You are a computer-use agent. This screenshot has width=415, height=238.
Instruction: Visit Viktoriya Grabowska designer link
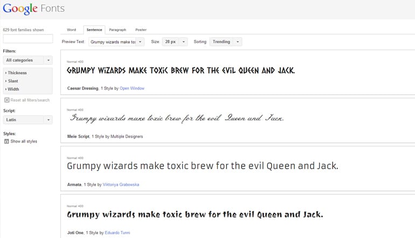coord(121,185)
